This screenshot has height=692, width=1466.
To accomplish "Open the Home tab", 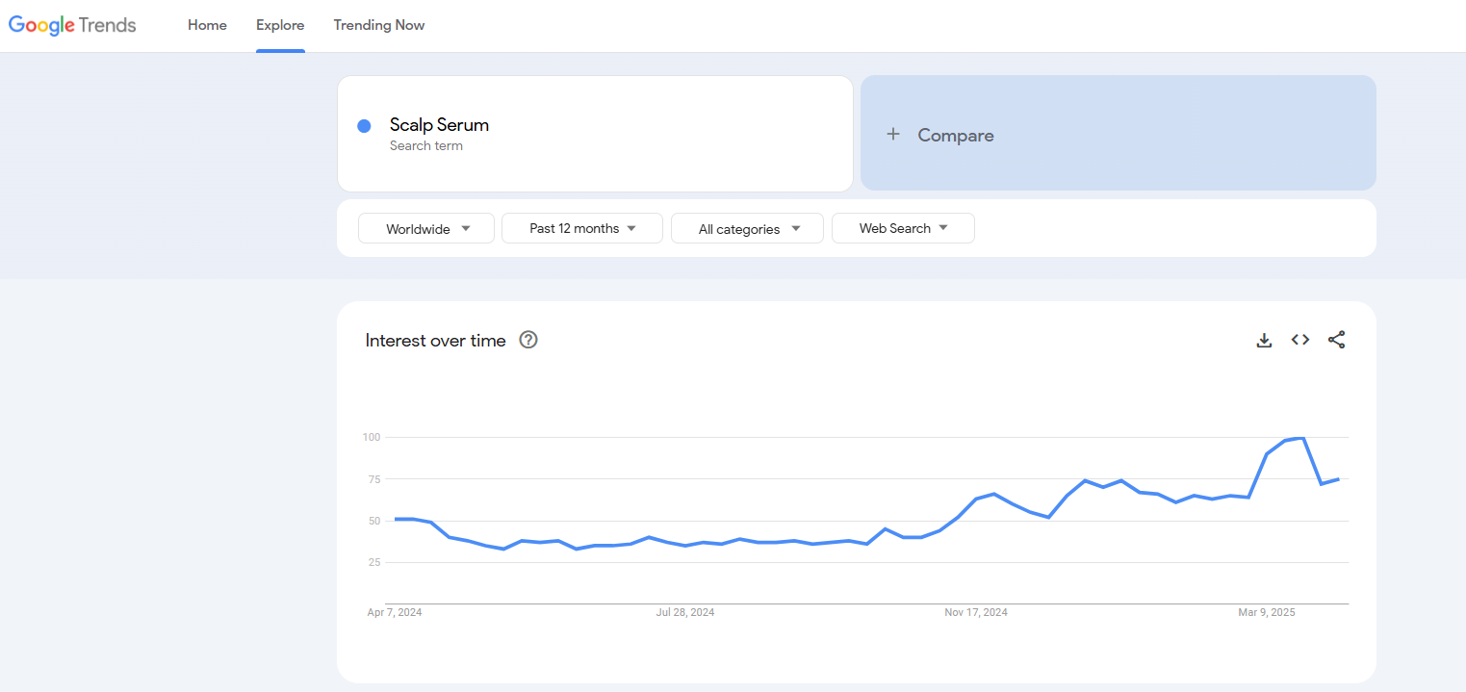I will click(207, 25).
